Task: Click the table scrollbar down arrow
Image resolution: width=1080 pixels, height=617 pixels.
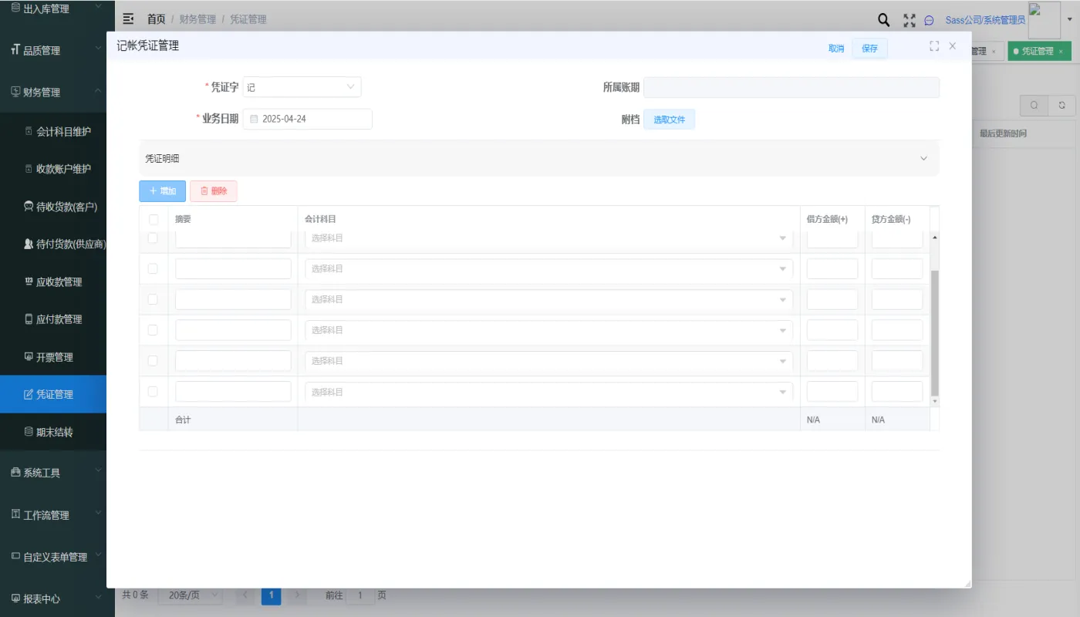Action: point(935,401)
